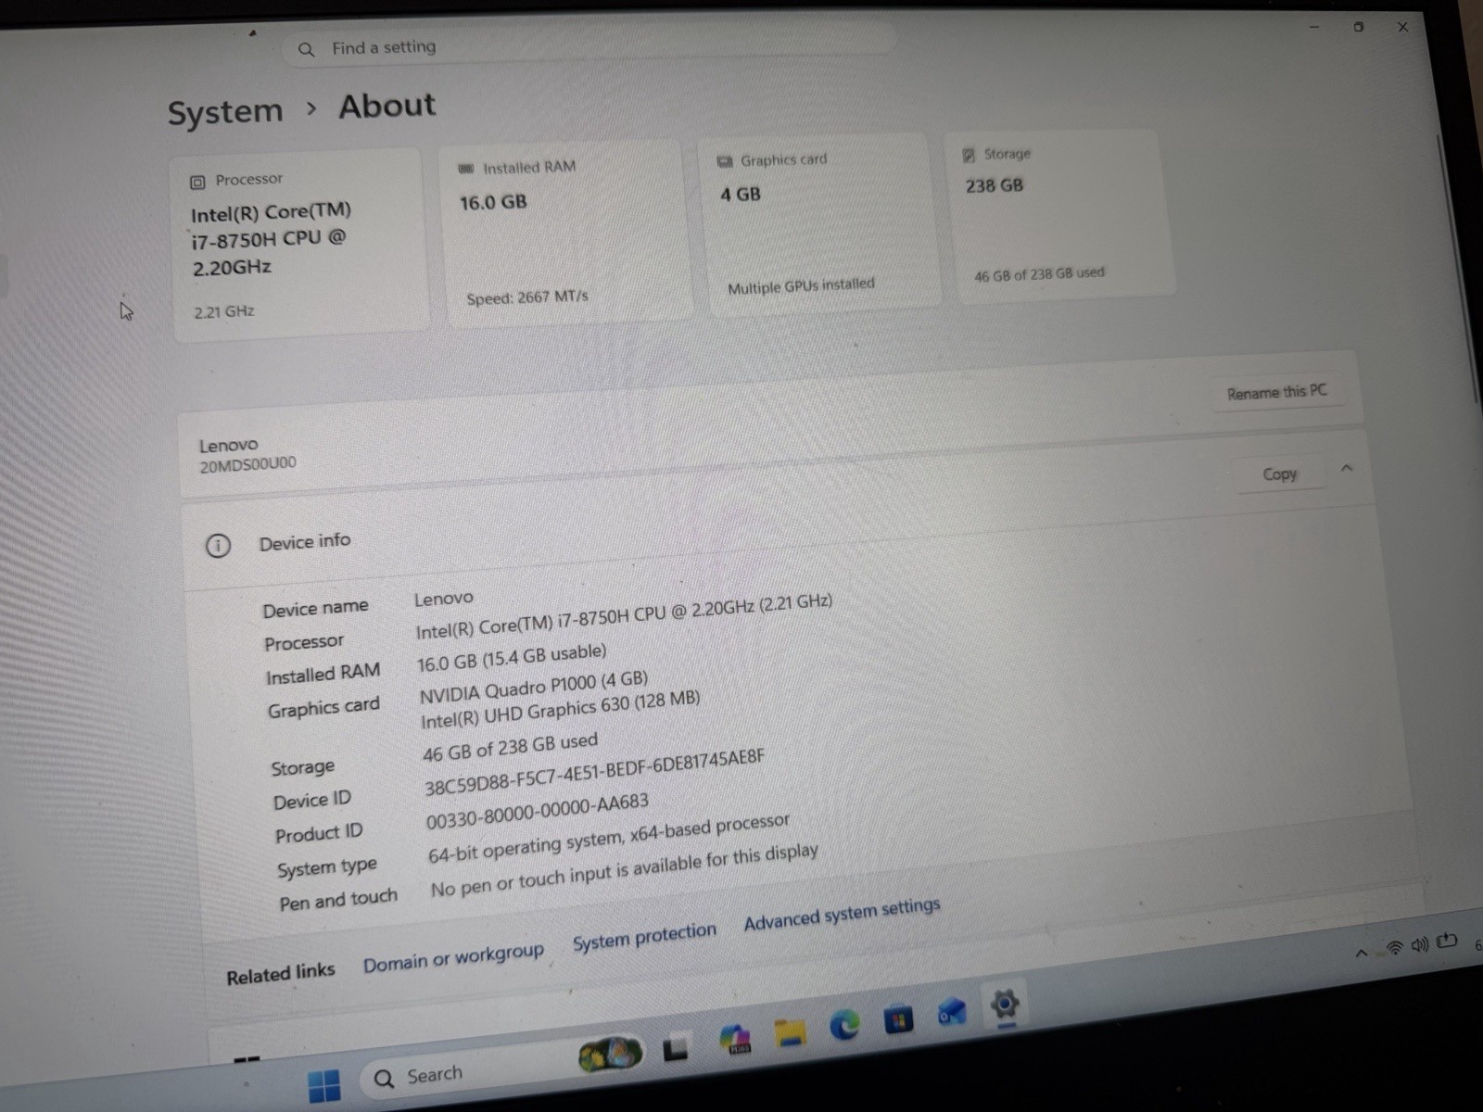The width and height of the screenshot is (1483, 1112).
Task: Collapse the Device info section chevron
Action: click(1347, 468)
